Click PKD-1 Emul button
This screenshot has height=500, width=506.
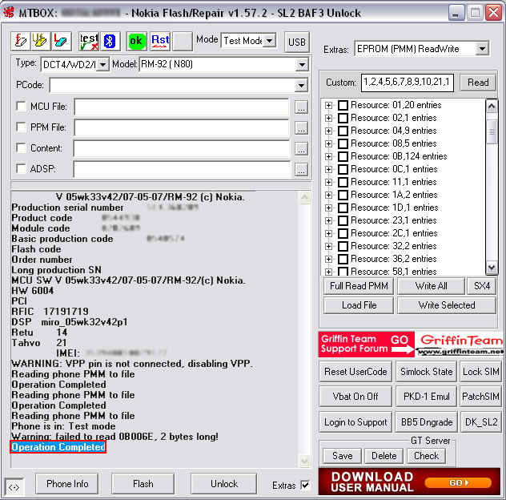(426, 397)
